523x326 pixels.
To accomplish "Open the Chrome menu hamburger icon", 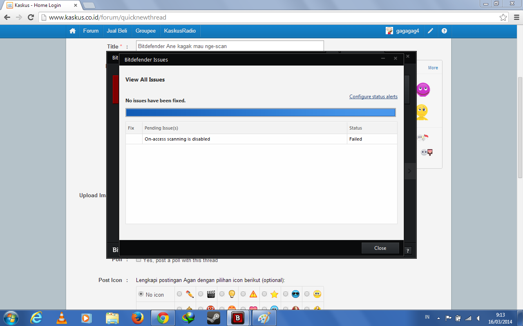I will (x=516, y=18).
